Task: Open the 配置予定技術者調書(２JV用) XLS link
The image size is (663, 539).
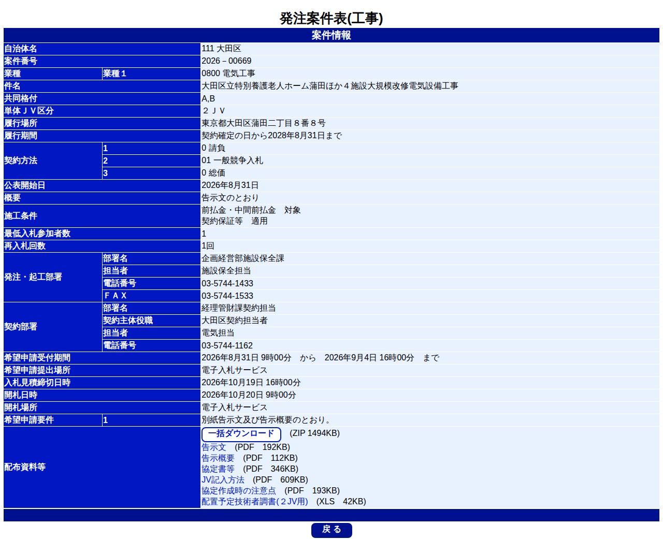Action: 255,502
